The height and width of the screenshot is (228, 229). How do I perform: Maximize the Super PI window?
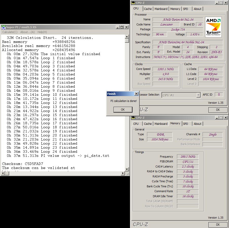click(122, 27)
